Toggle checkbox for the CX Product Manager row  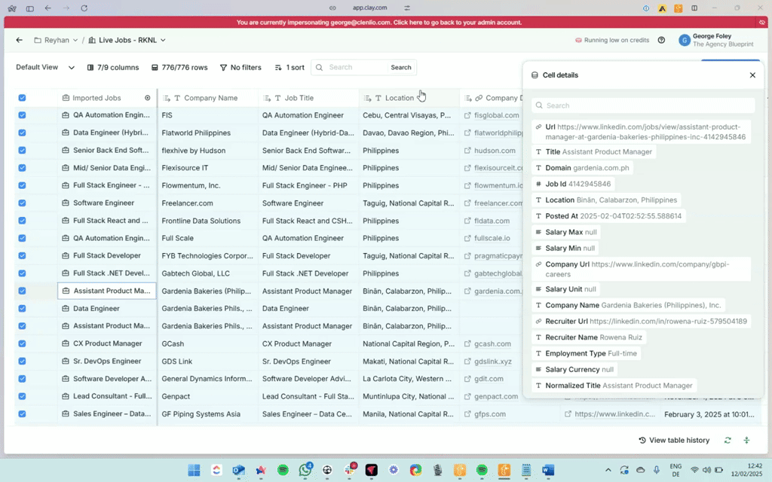point(22,344)
